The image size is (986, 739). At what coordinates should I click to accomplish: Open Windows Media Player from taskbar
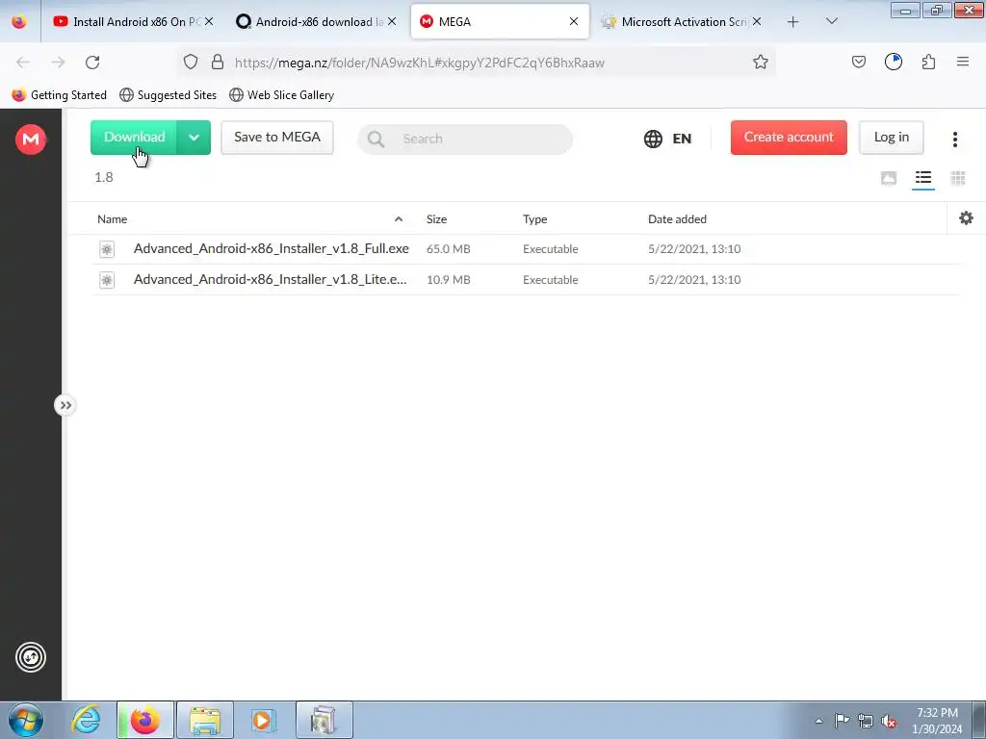pos(264,720)
